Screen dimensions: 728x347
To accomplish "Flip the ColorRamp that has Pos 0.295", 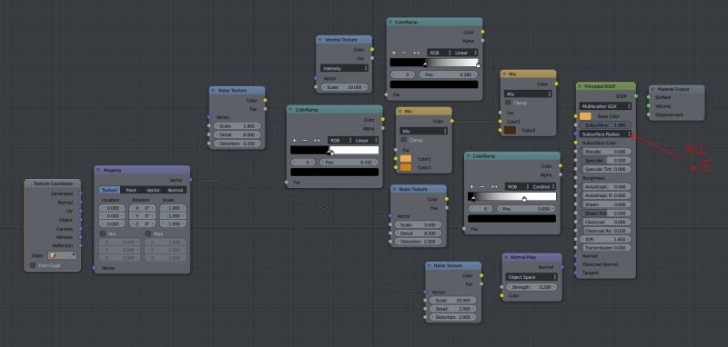I will coord(417,53).
